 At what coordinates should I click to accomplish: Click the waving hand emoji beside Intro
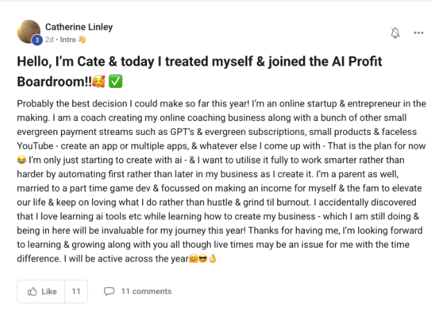point(82,39)
